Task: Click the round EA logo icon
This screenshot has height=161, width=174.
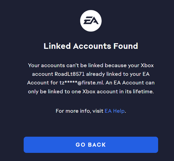Action: coord(91,21)
